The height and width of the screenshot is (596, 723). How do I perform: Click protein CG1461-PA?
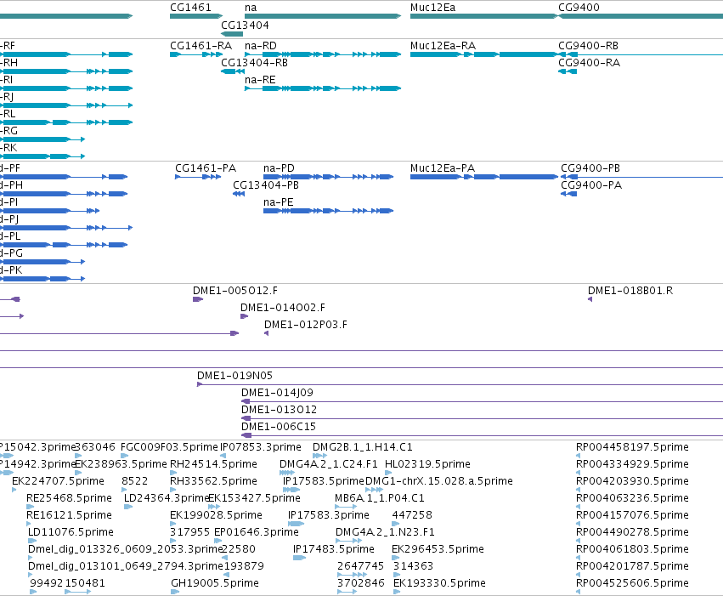(x=206, y=167)
